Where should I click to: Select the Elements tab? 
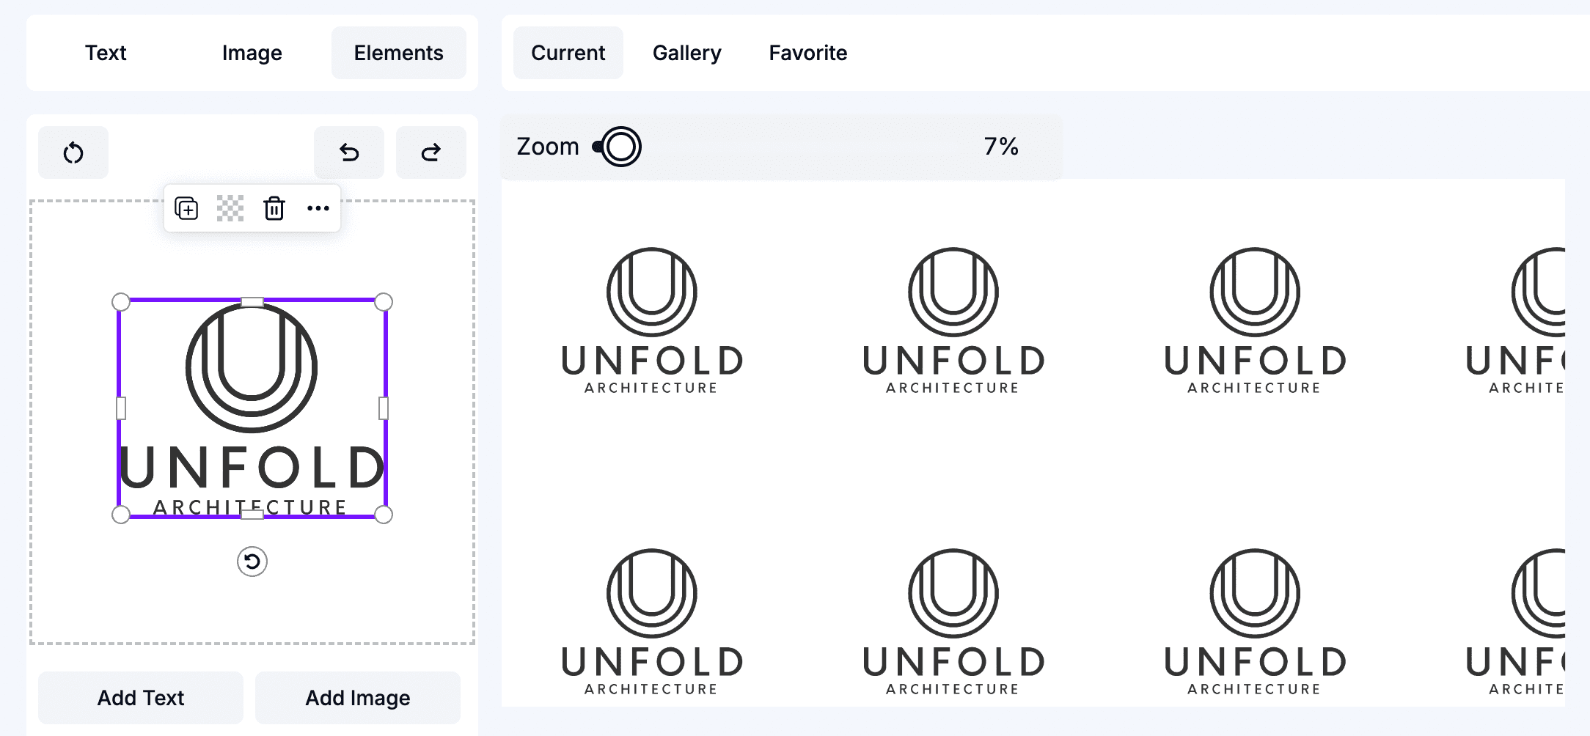coord(398,52)
